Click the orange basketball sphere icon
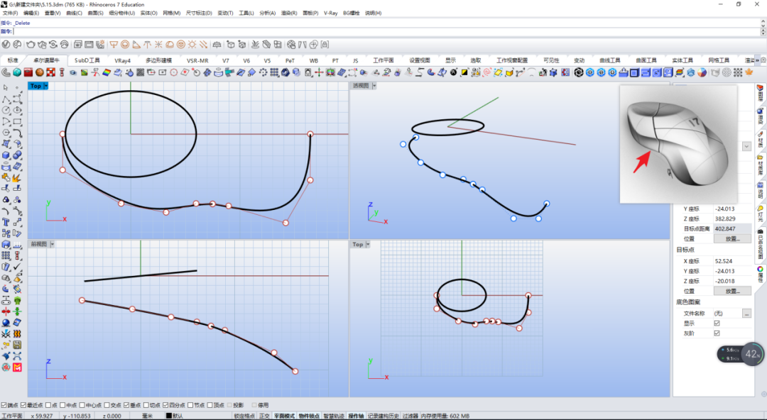767x420 pixels. (39, 72)
